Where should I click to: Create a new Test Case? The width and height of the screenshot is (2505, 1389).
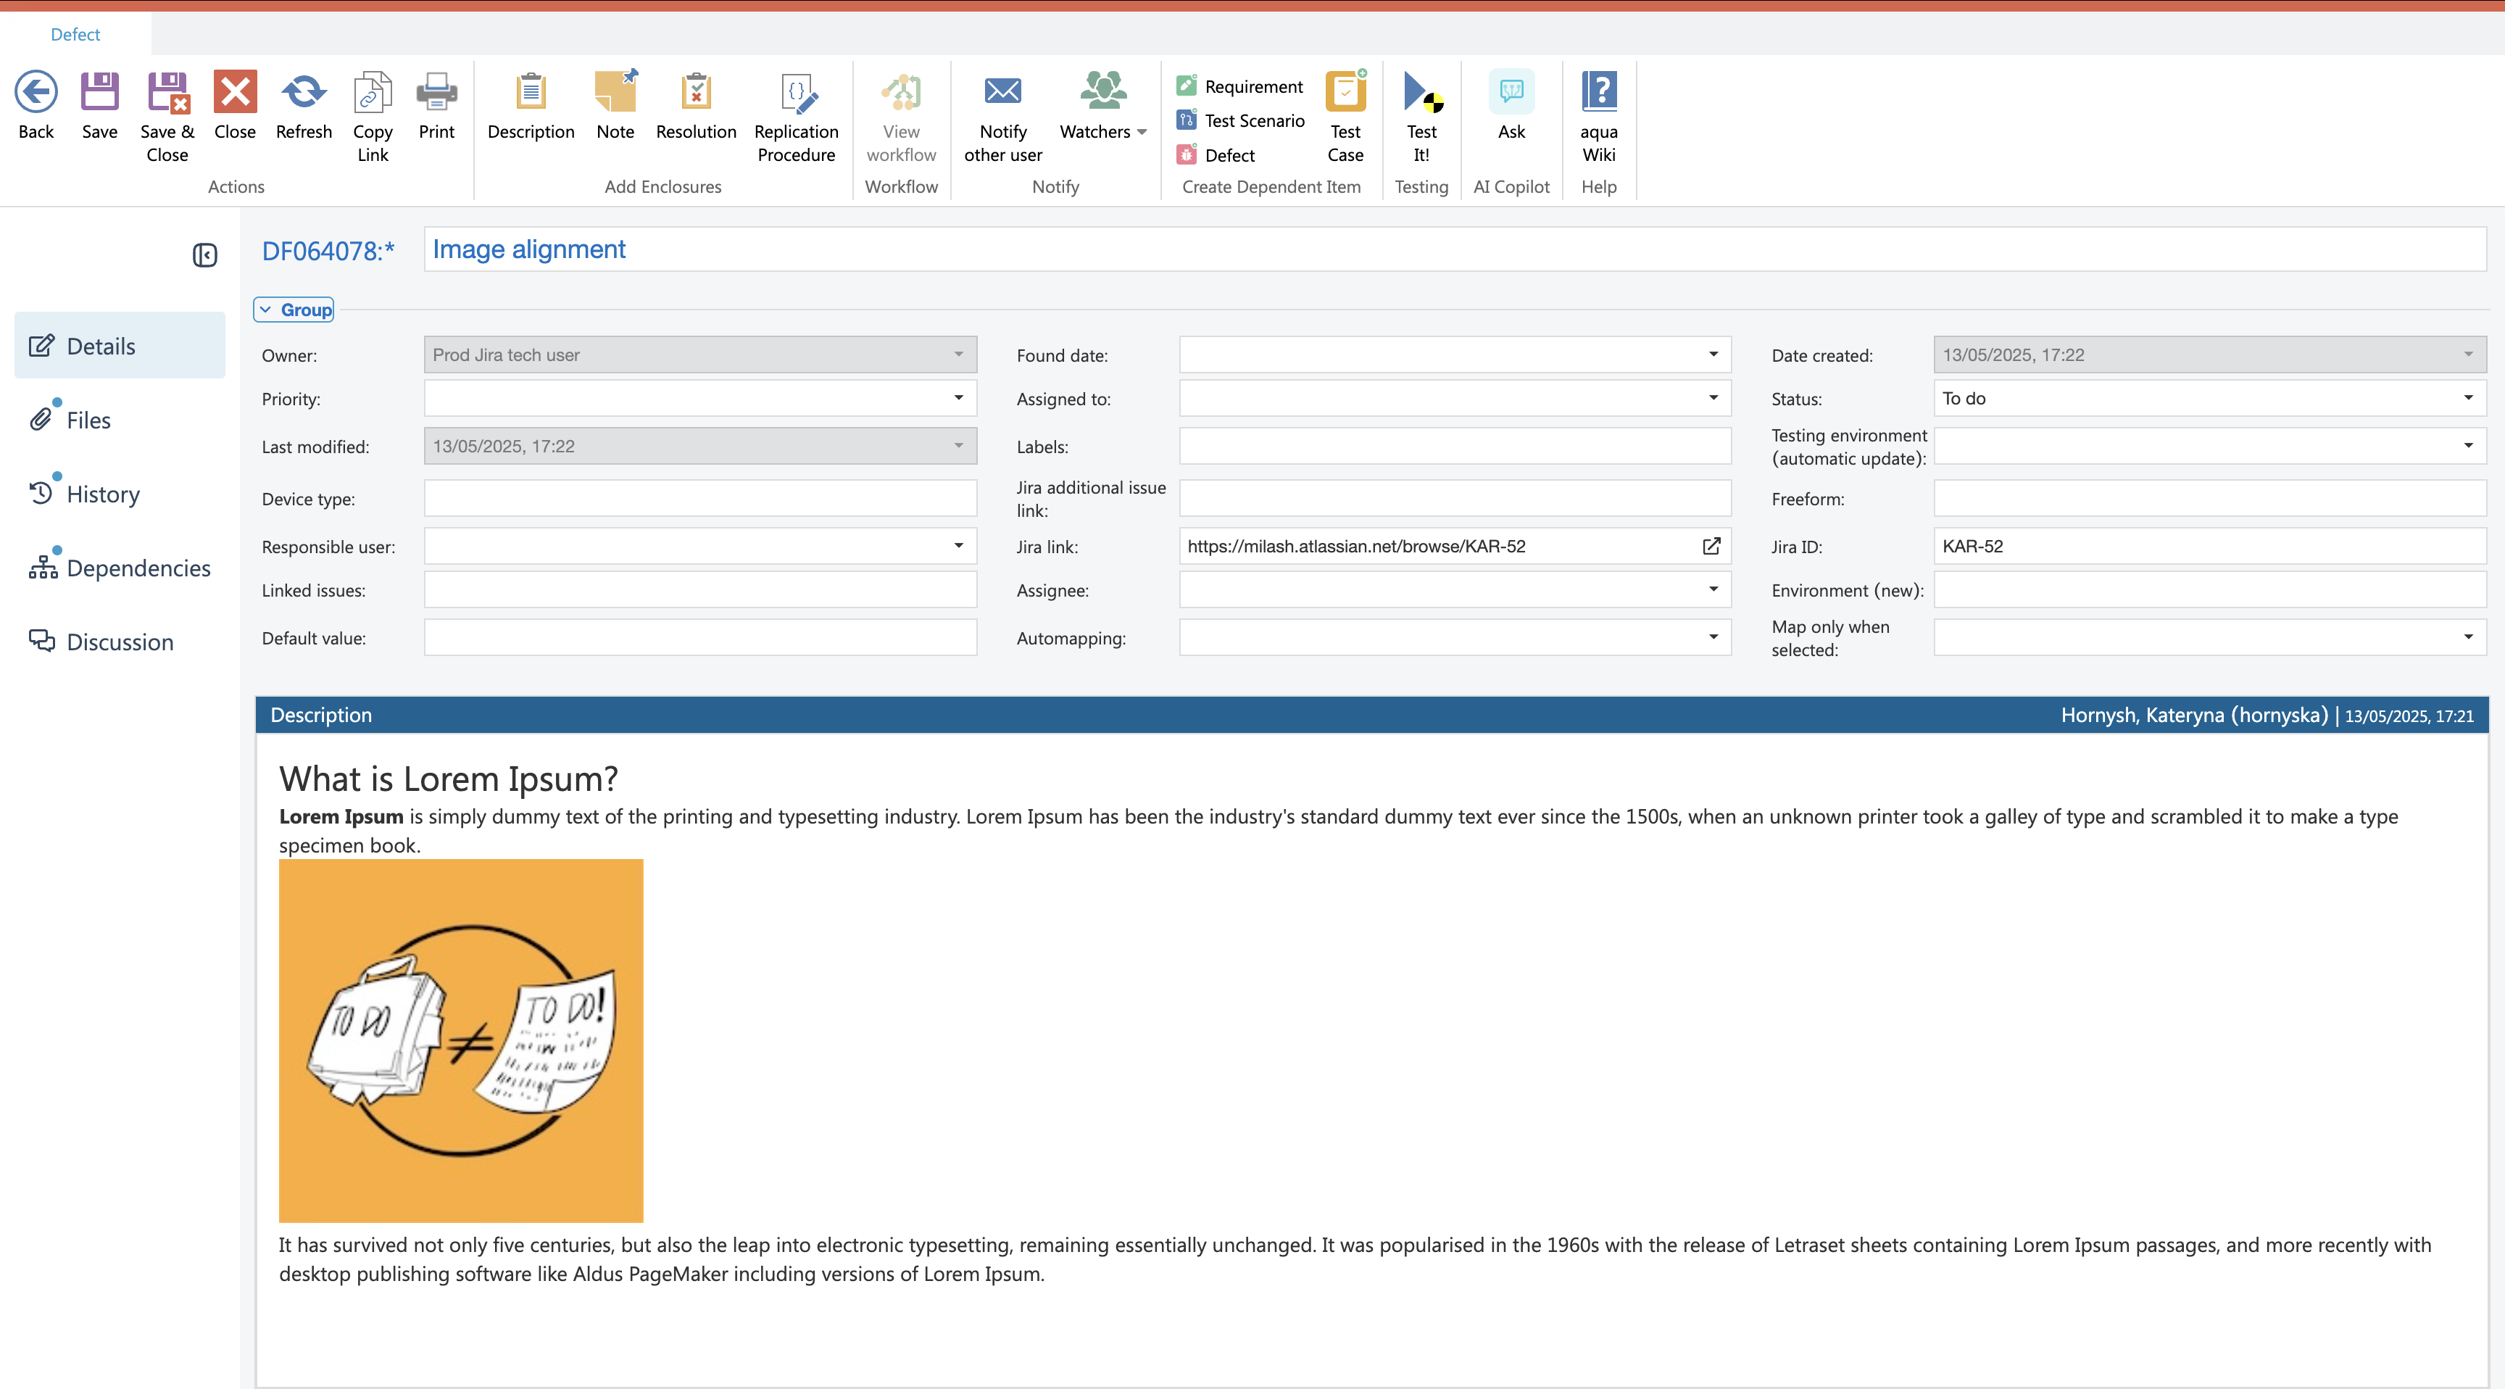pyautogui.click(x=1345, y=94)
